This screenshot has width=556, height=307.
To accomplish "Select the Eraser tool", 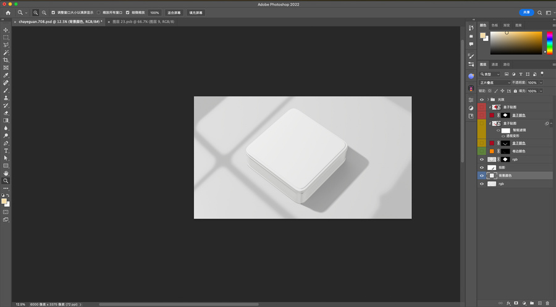I will 6,113.
